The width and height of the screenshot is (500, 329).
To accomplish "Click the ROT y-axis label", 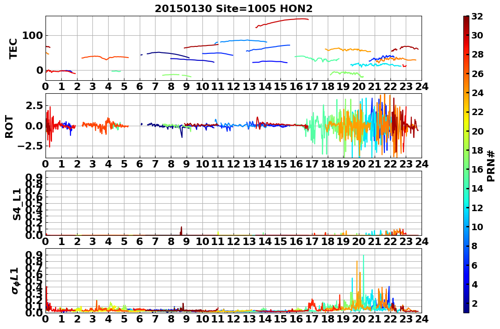I will coord(9,127).
